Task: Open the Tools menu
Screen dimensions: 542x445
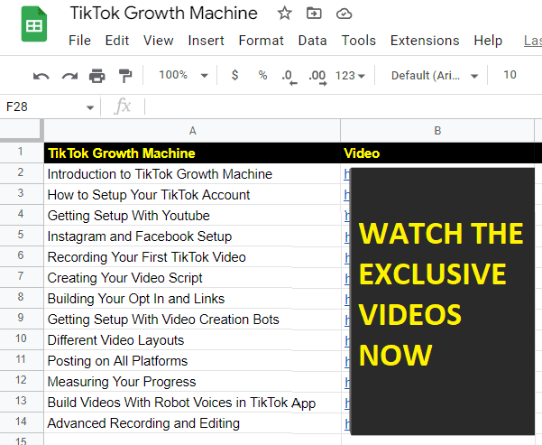Action: pos(358,41)
